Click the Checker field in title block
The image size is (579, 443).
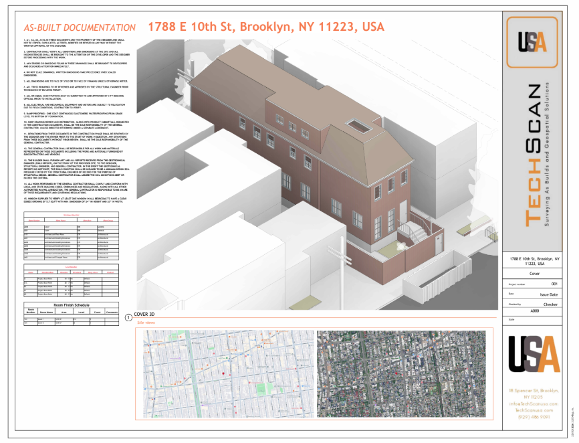(550, 303)
